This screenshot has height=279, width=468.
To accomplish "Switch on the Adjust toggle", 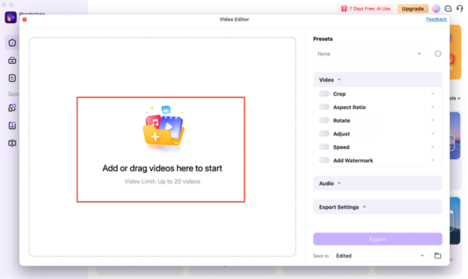I will 324,134.
